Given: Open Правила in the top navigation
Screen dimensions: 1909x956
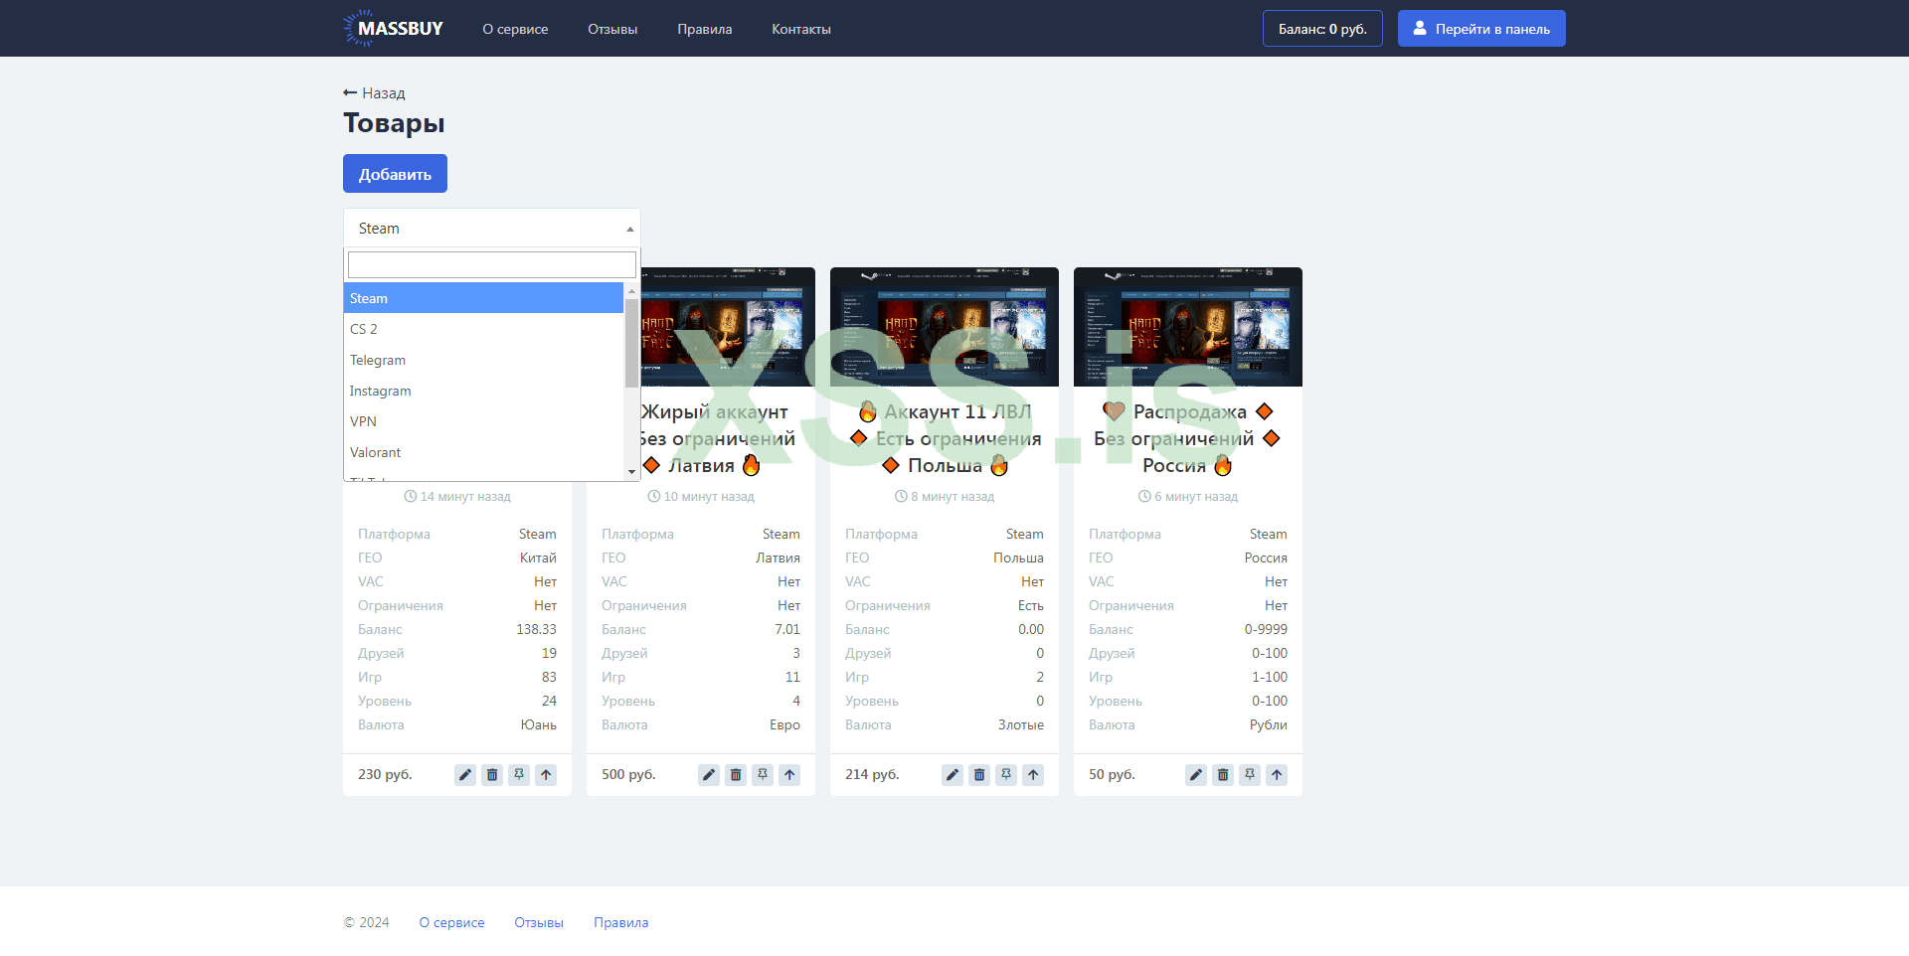Looking at the screenshot, I should tap(705, 29).
